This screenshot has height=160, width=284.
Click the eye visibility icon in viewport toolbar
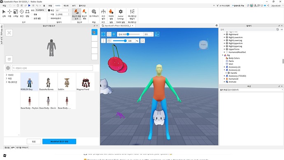(x=109, y=41)
